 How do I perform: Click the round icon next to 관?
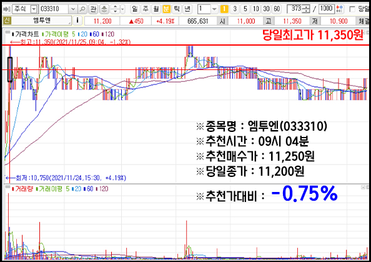point(104,9)
